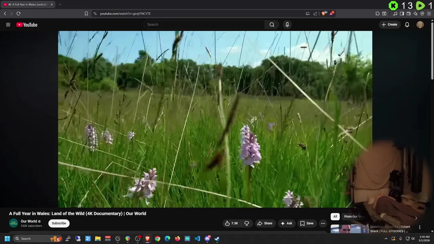The image size is (434, 244).
Task: Like the video with thumbs up
Action: pyautogui.click(x=232, y=223)
